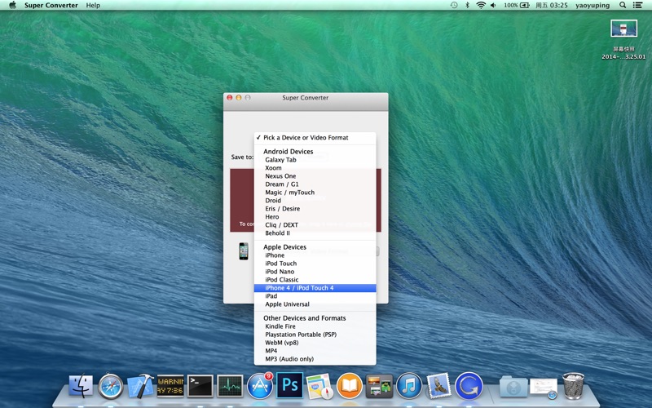Open the App Store from the Dock
Viewport: 652px width, 408px height.
coord(260,386)
